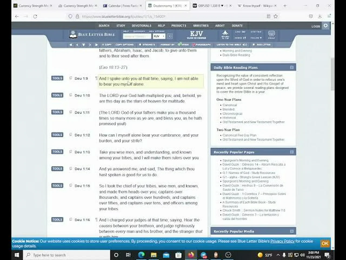
Task: Switch to the Calendar Forex Factory tab
Action: click(x=123, y=6)
